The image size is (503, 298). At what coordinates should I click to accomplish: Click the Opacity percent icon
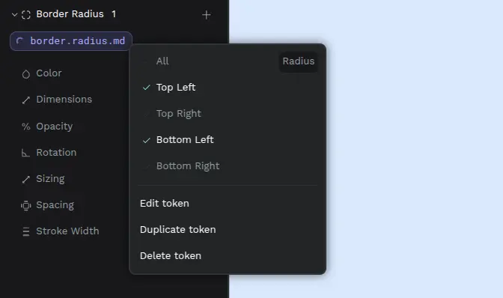point(26,127)
